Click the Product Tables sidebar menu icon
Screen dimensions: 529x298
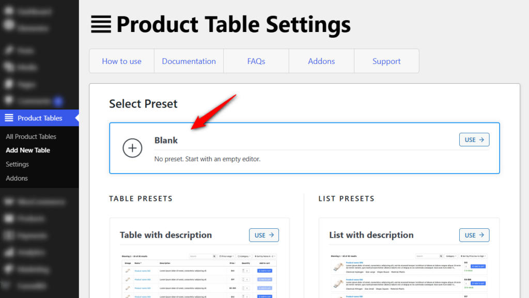click(x=9, y=118)
